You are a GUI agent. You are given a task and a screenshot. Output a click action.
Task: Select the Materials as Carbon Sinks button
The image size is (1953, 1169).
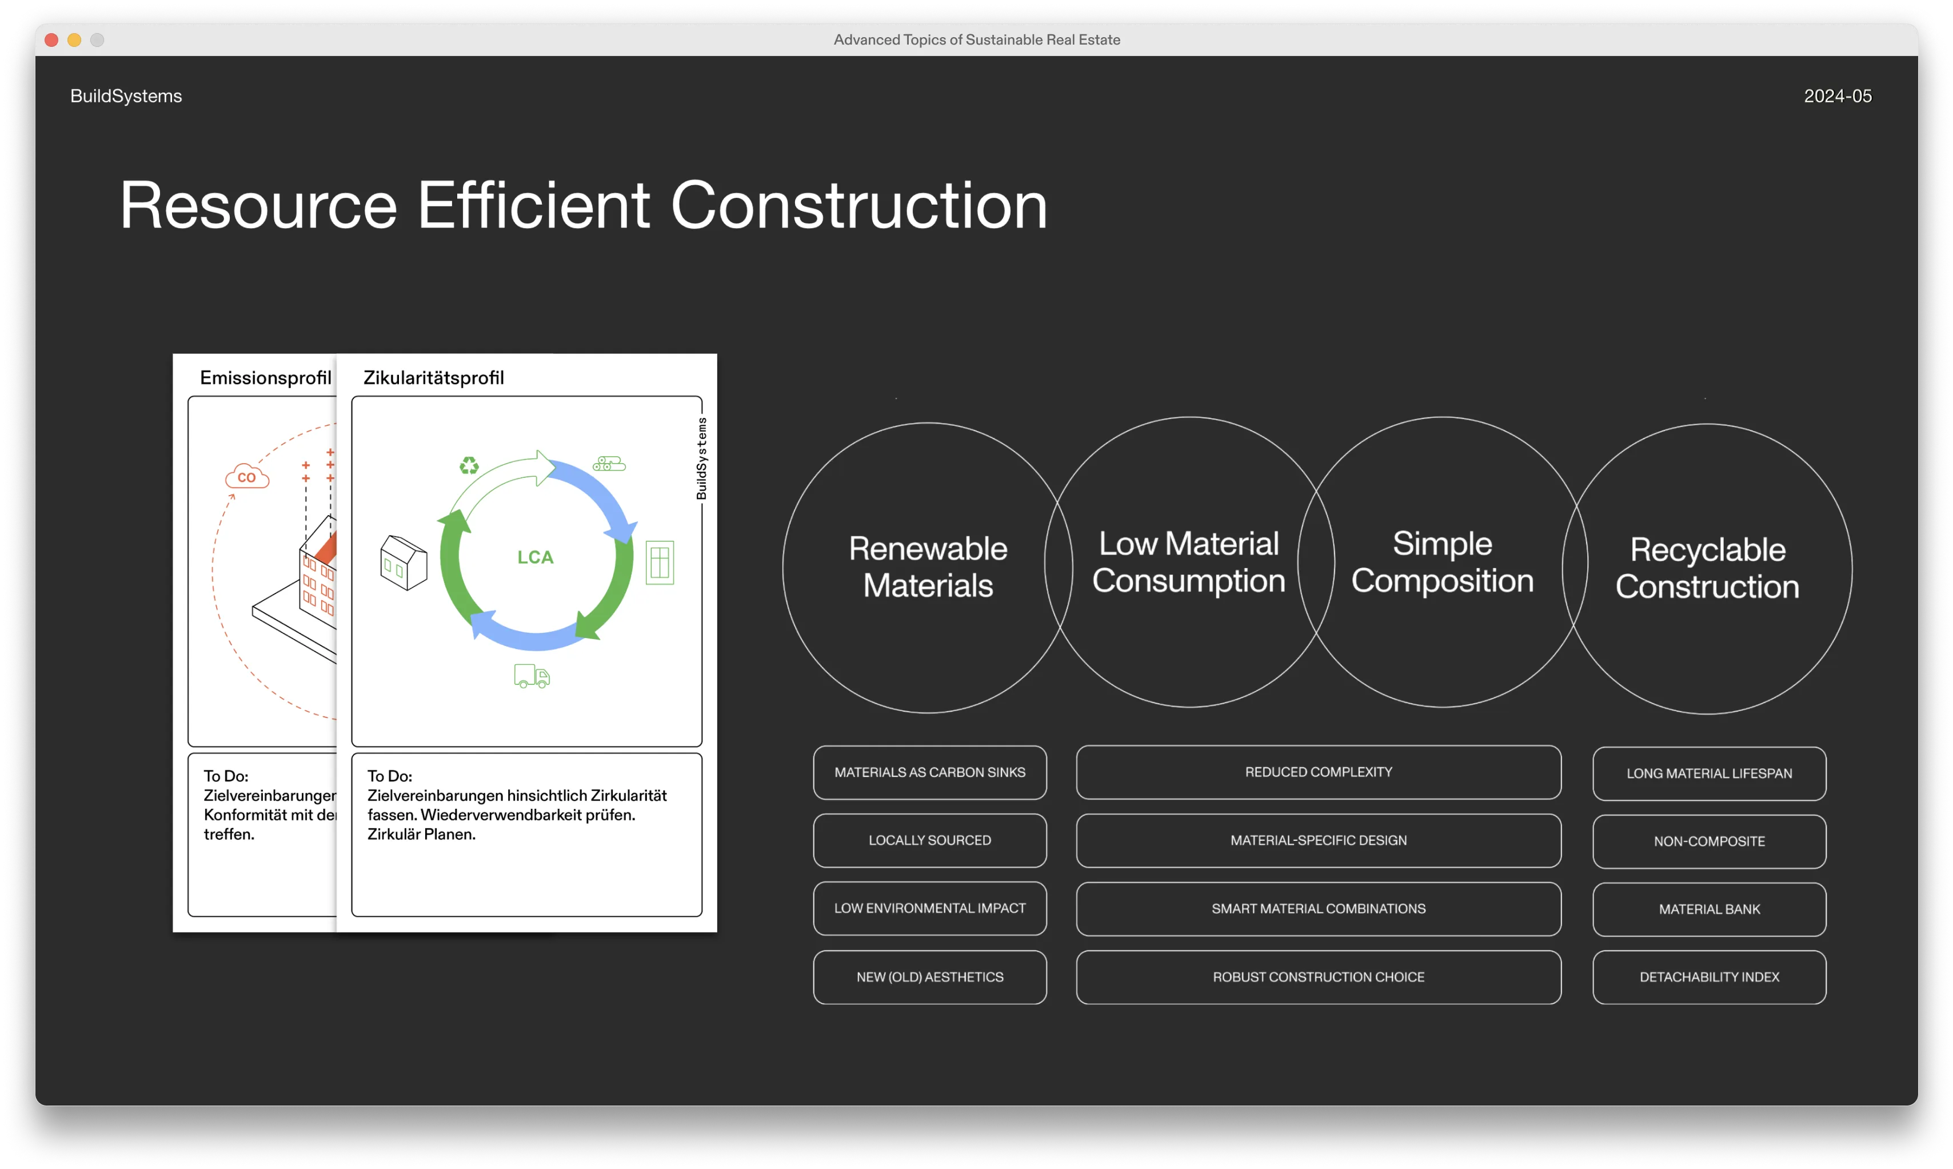point(929,772)
